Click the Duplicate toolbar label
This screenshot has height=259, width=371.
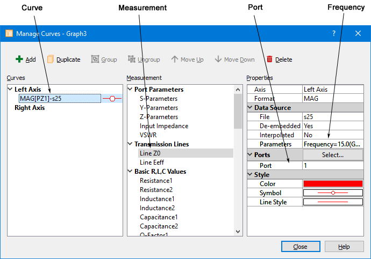pos(68,60)
